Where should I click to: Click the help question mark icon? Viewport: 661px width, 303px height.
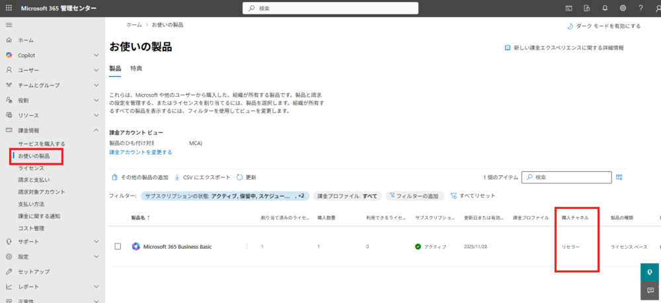[641, 8]
